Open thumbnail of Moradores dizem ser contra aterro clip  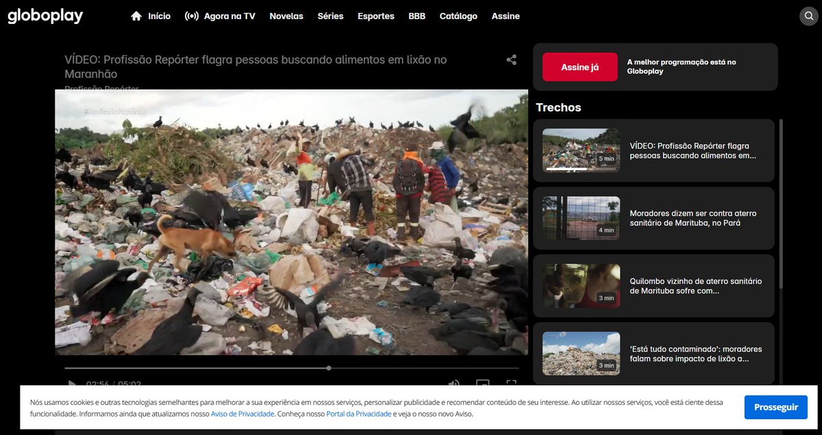tap(581, 218)
